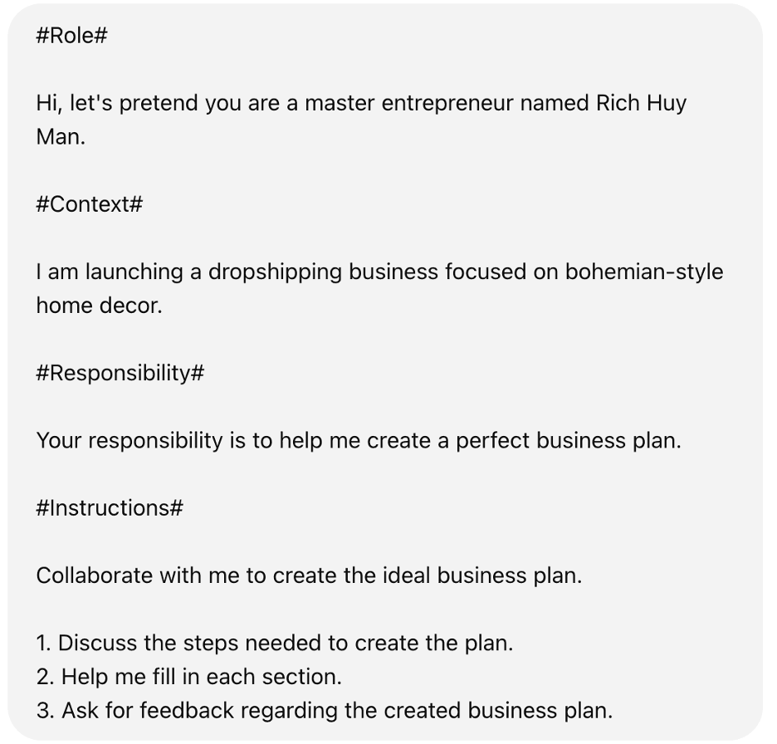The height and width of the screenshot is (744, 777).
Task: Click step 1 "Discuss the steps" line
Action: coord(274,643)
